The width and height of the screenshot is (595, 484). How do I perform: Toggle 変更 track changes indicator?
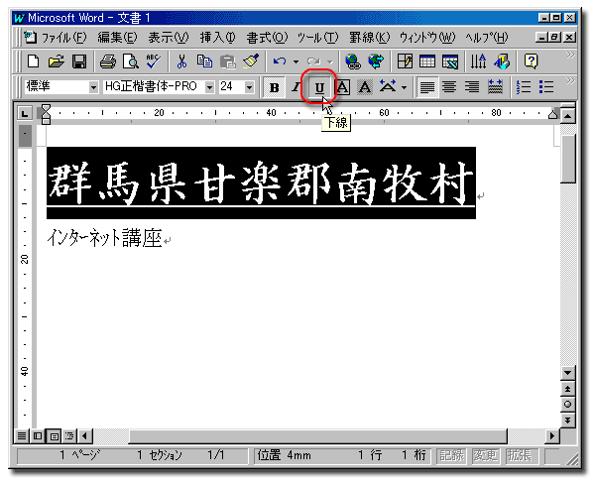pyautogui.click(x=485, y=455)
